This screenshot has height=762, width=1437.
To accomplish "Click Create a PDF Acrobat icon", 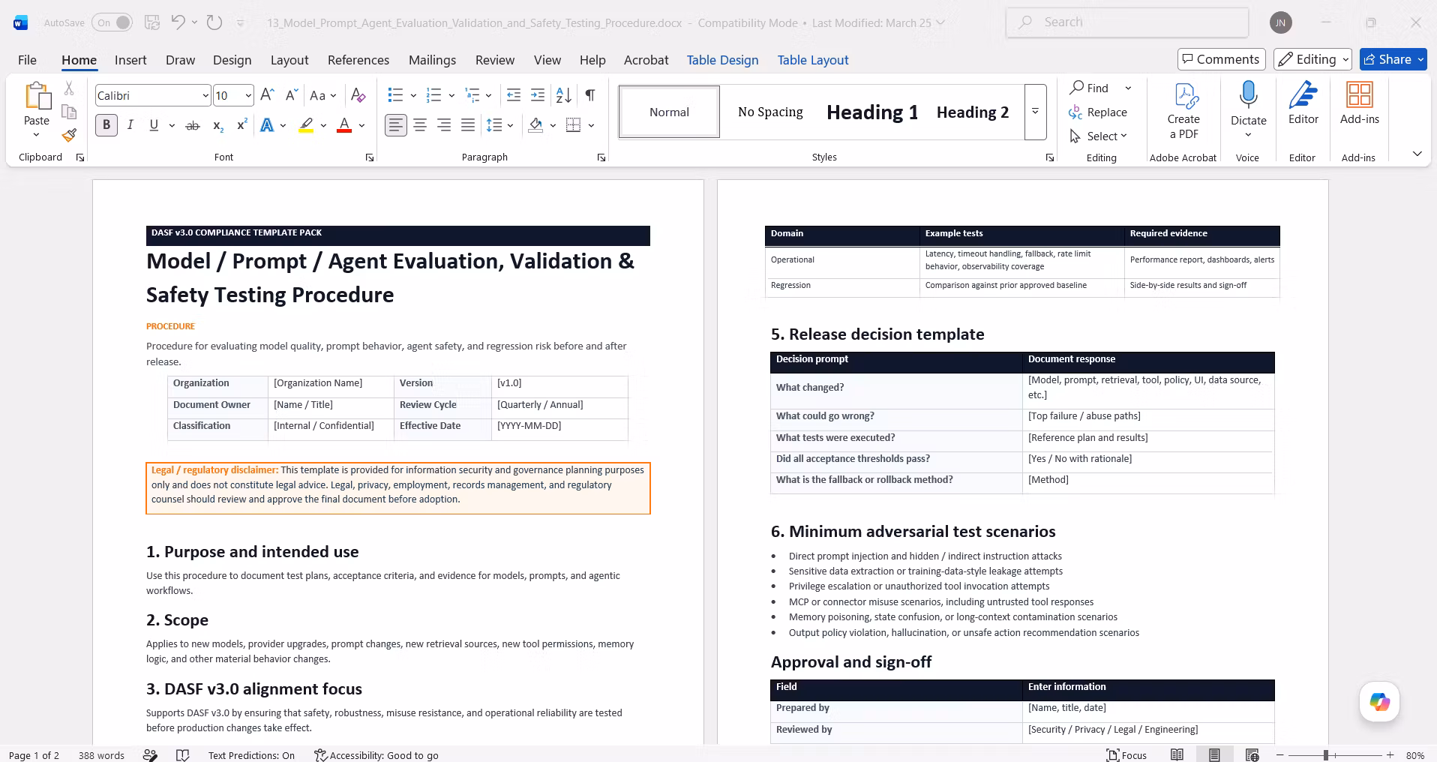I will (1183, 111).
